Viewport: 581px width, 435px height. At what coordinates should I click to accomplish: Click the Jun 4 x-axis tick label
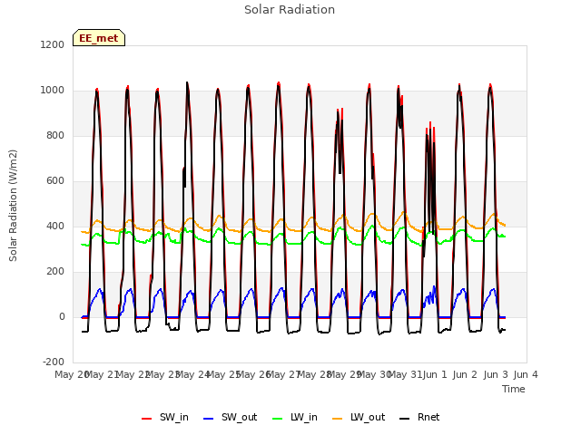click(526, 374)
